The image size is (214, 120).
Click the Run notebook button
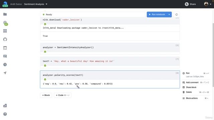click(157, 14)
